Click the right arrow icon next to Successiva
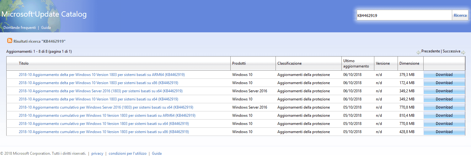The width and height of the screenshot is (471, 161). [463, 52]
